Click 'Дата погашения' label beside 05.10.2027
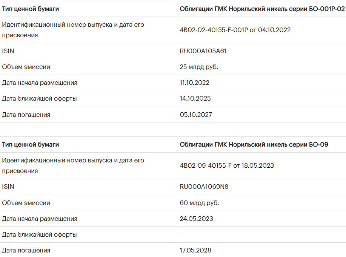Viewport: 346px width, 257px height. (26, 115)
